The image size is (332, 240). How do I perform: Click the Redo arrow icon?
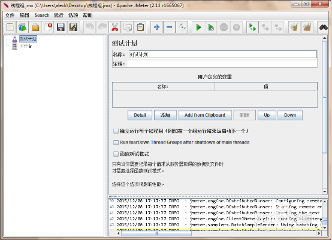(102, 27)
